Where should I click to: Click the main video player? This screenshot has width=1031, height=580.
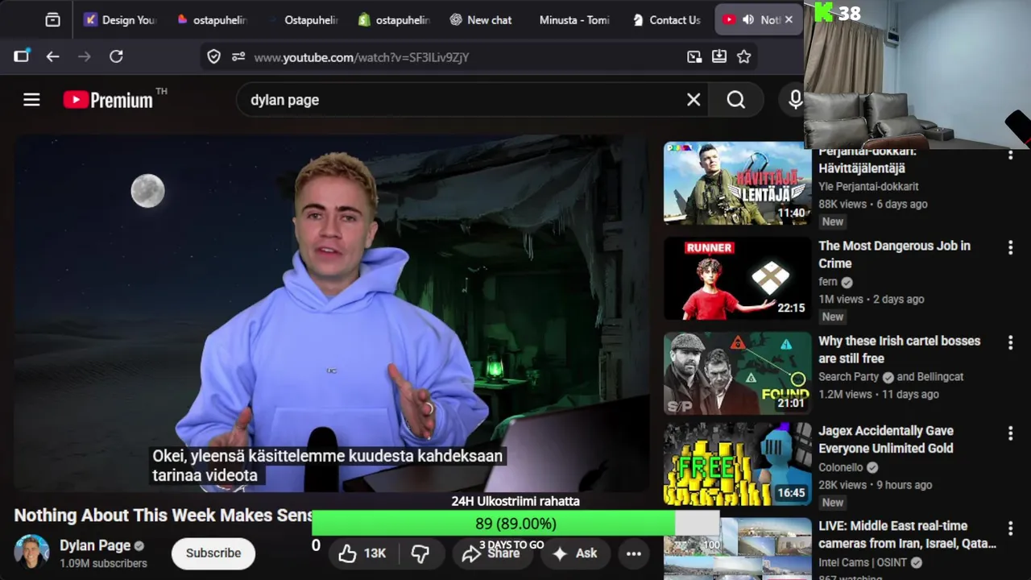[x=330, y=314]
